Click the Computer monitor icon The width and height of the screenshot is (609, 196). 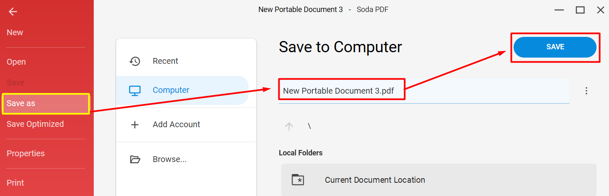135,90
